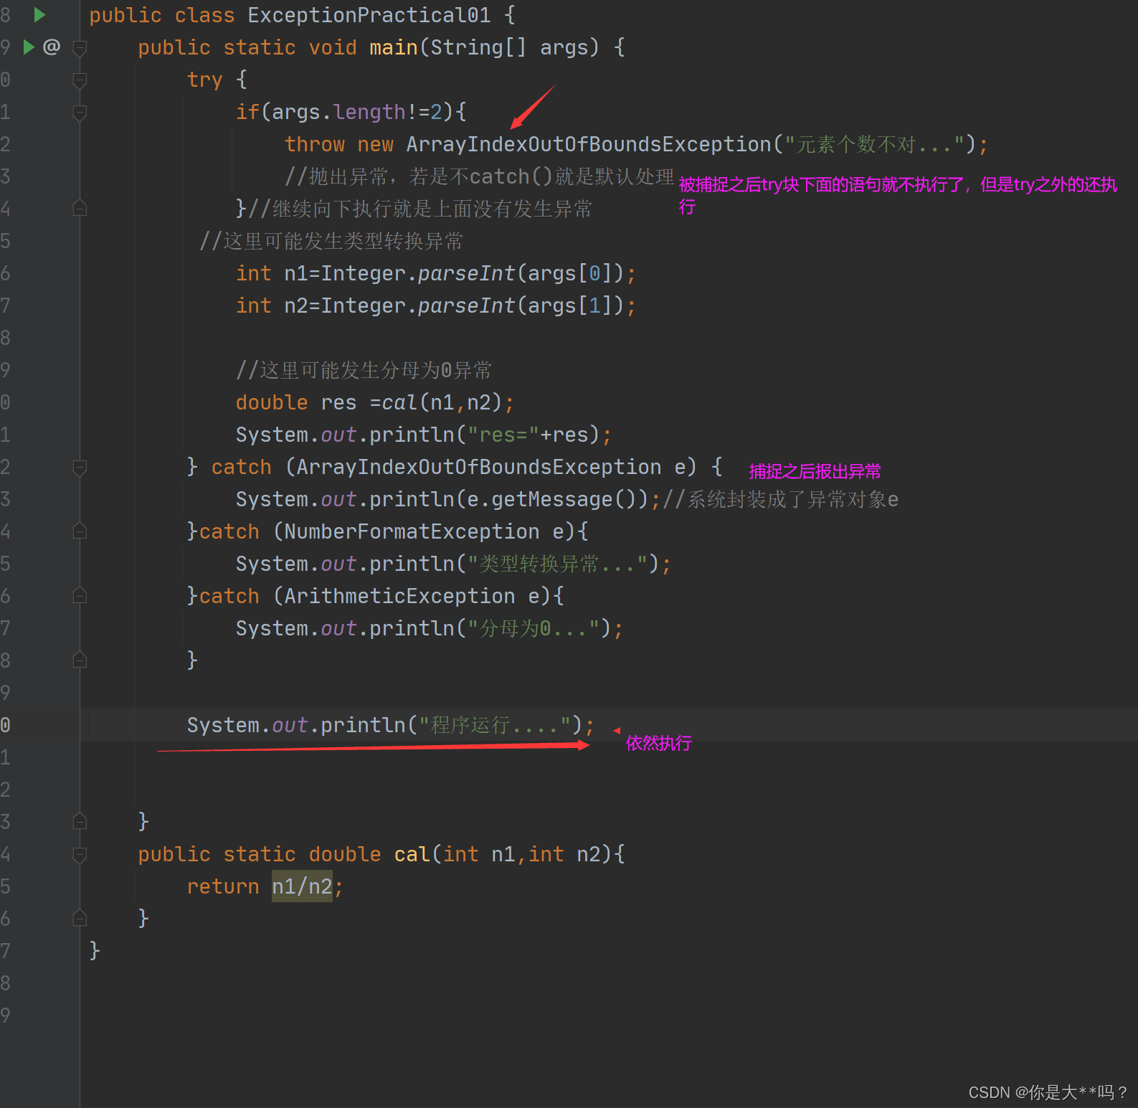Viewport: 1138px width, 1108px height.
Task: Click the args.length field reference
Action: [x=370, y=112]
